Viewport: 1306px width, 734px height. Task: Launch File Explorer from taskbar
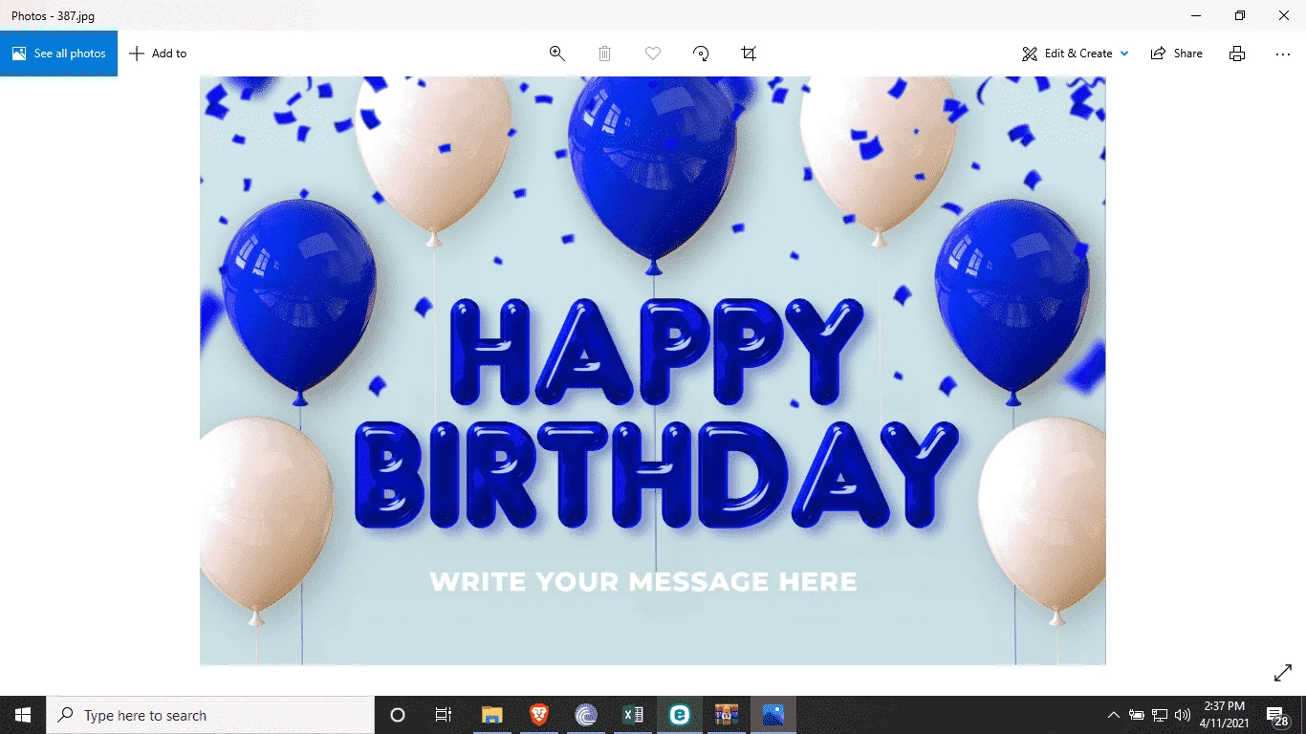492,715
